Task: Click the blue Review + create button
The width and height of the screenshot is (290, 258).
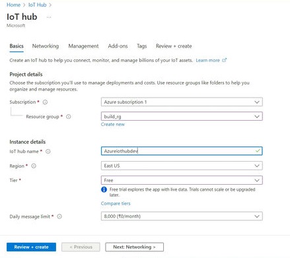Action: tap(31, 247)
